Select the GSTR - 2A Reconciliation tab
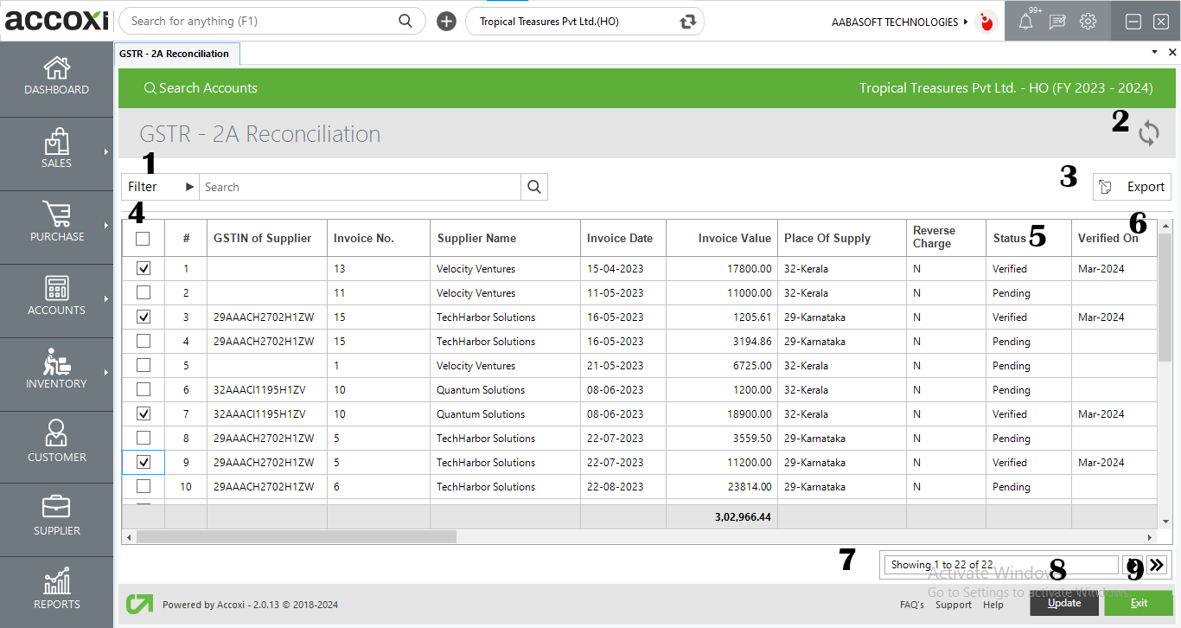 coord(175,54)
